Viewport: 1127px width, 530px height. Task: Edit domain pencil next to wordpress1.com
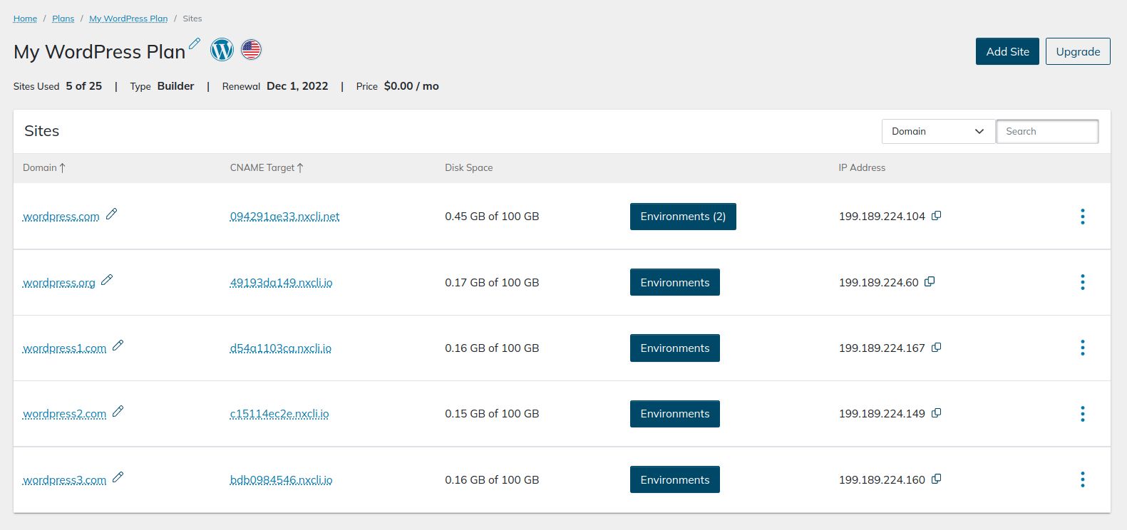coord(118,345)
